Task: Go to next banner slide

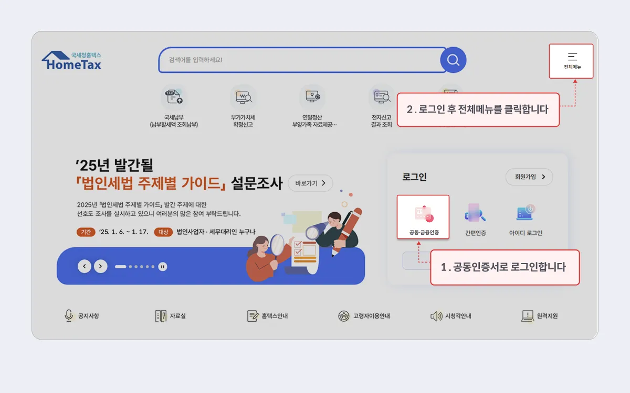Action: click(101, 266)
